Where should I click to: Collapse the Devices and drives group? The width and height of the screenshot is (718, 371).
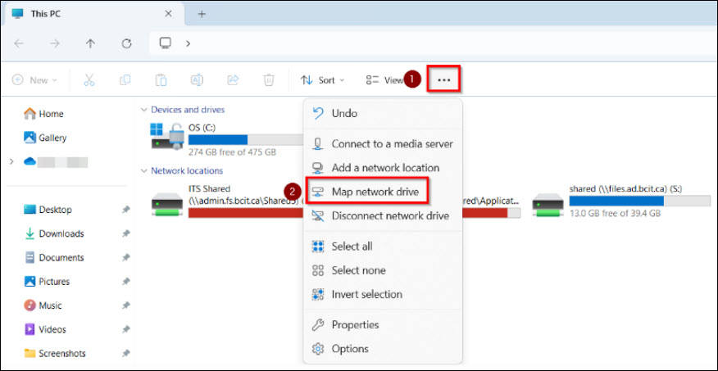(x=143, y=110)
